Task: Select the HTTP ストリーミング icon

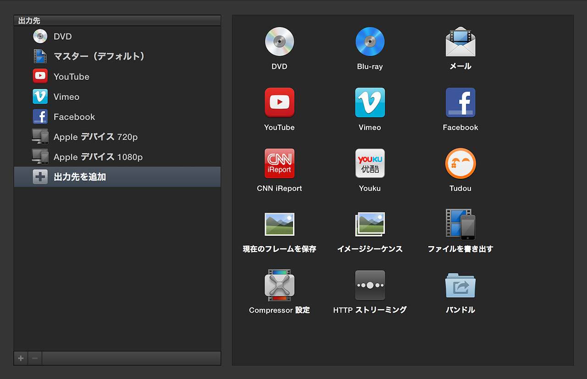Action: coord(370,285)
